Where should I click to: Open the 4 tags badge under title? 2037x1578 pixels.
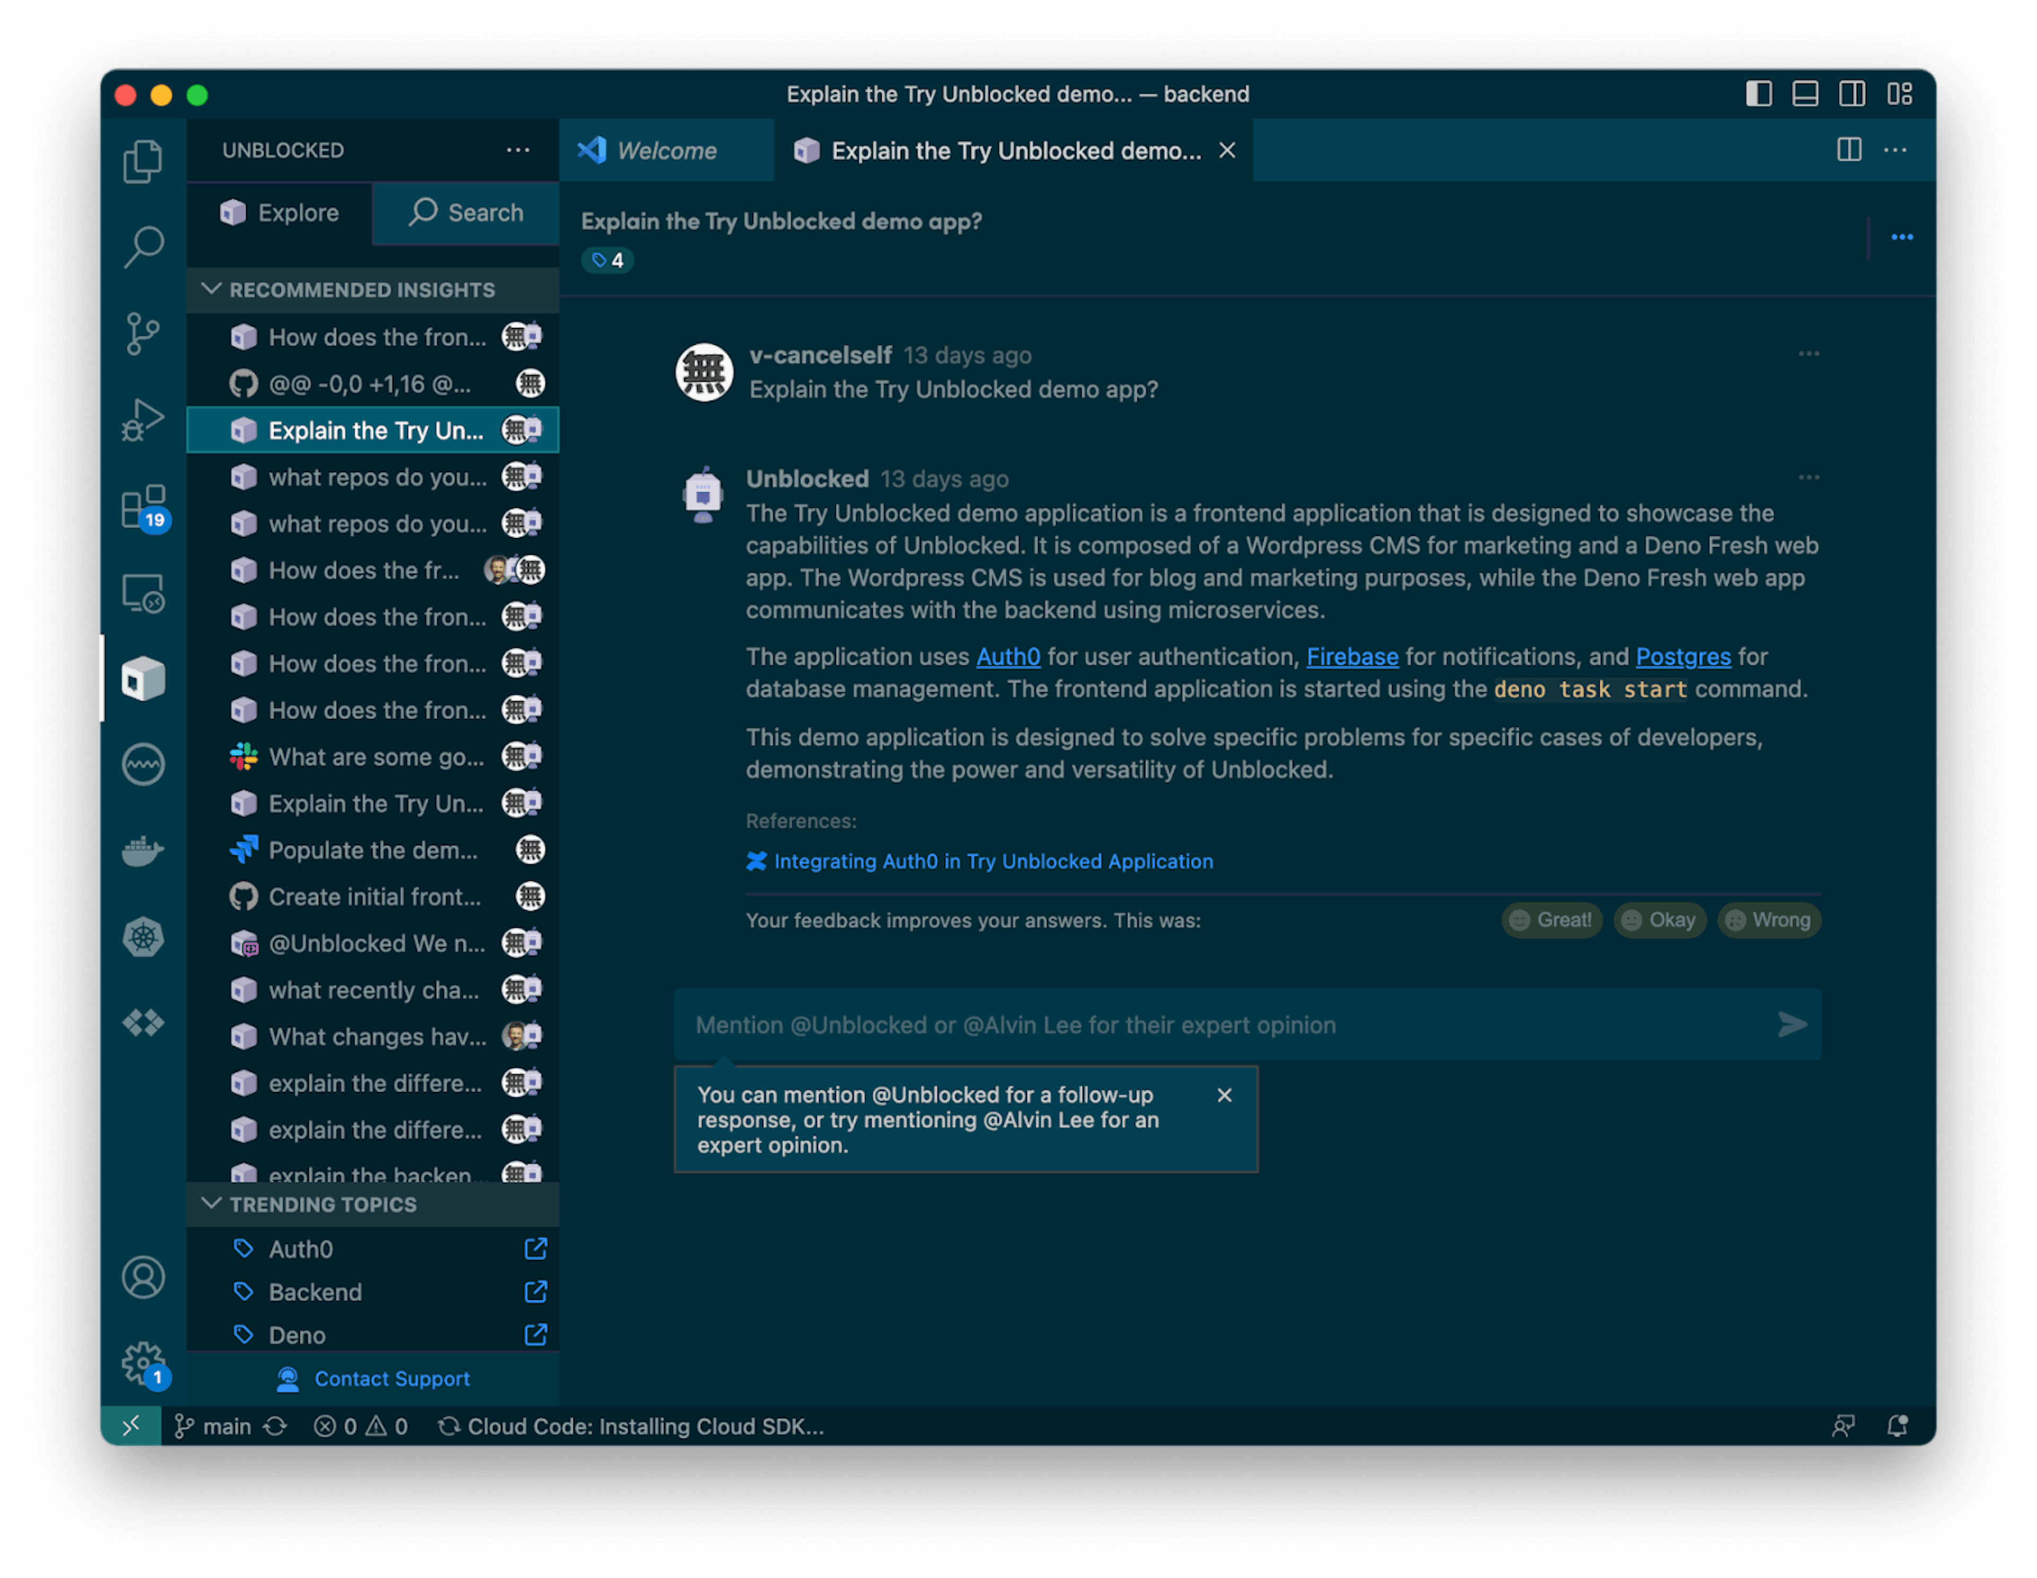point(607,261)
